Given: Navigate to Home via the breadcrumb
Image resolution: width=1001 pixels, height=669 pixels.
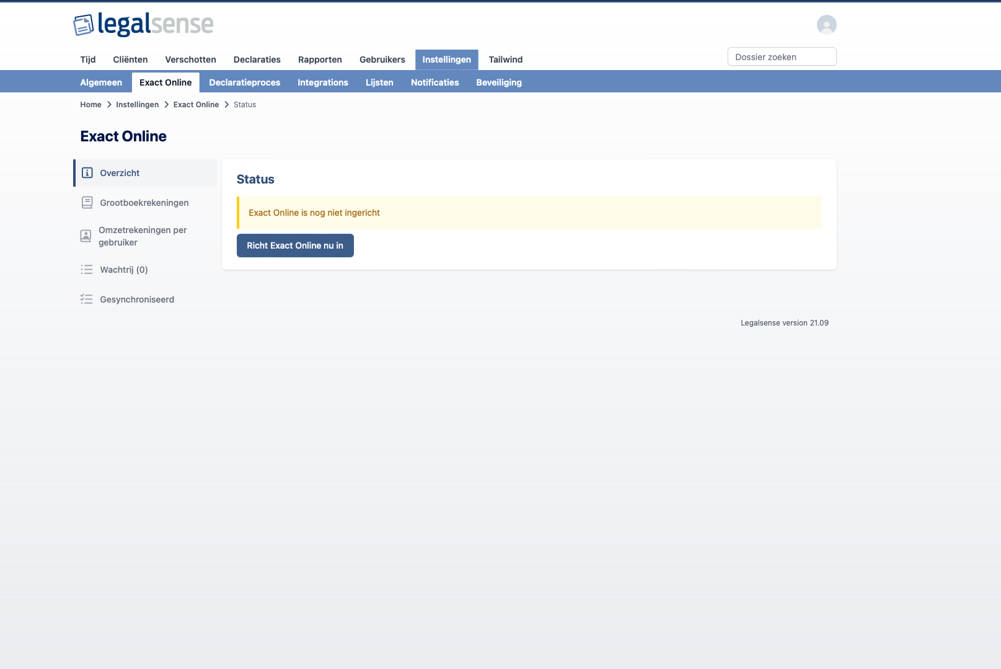Looking at the screenshot, I should click(x=90, y=104).
